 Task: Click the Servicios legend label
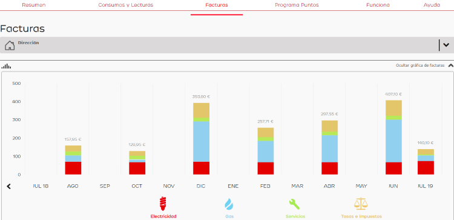(295, 216)
